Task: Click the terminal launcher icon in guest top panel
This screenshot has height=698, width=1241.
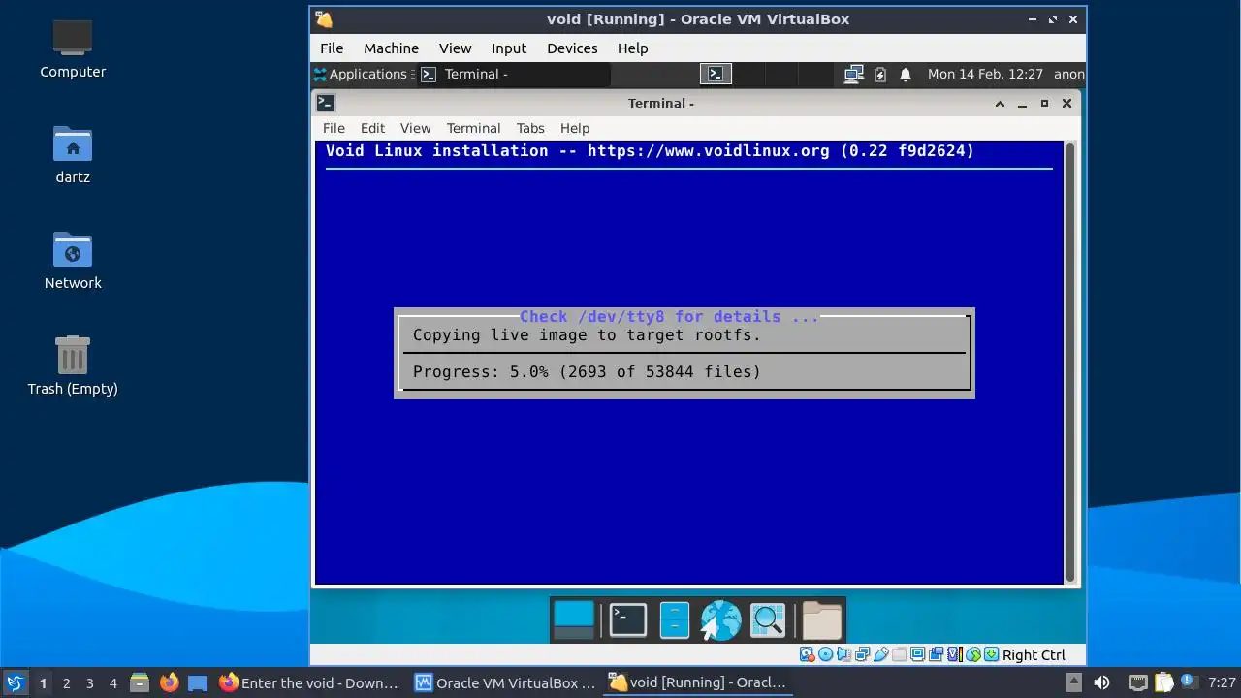Action: click(x=716, y=74)
